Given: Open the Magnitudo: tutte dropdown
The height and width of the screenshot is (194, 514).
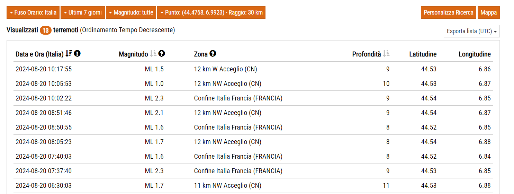Looking at the screenshot, I should pyautogui.click(x=131, y=12).
